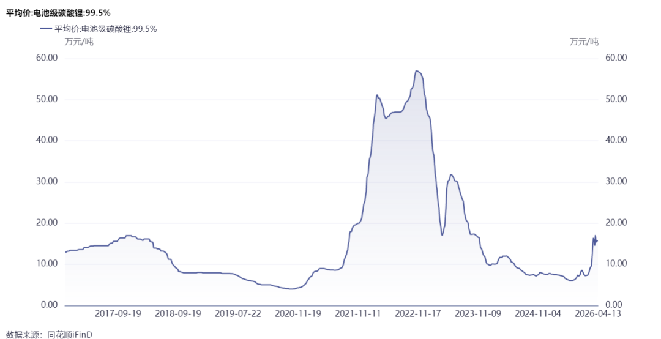Toggle the 平均价:电池级碳酸锂:99.5% legend series

99,29
